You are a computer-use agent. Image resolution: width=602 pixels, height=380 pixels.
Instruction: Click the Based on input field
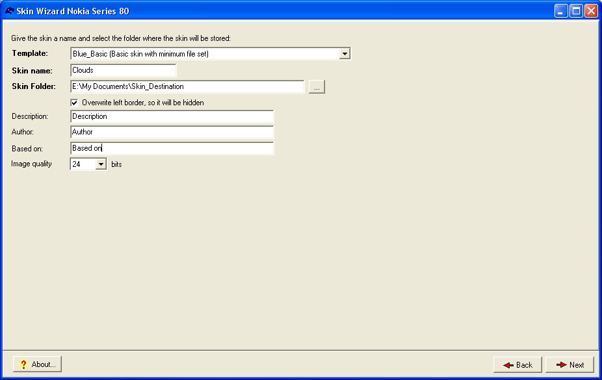pos(172,148)
